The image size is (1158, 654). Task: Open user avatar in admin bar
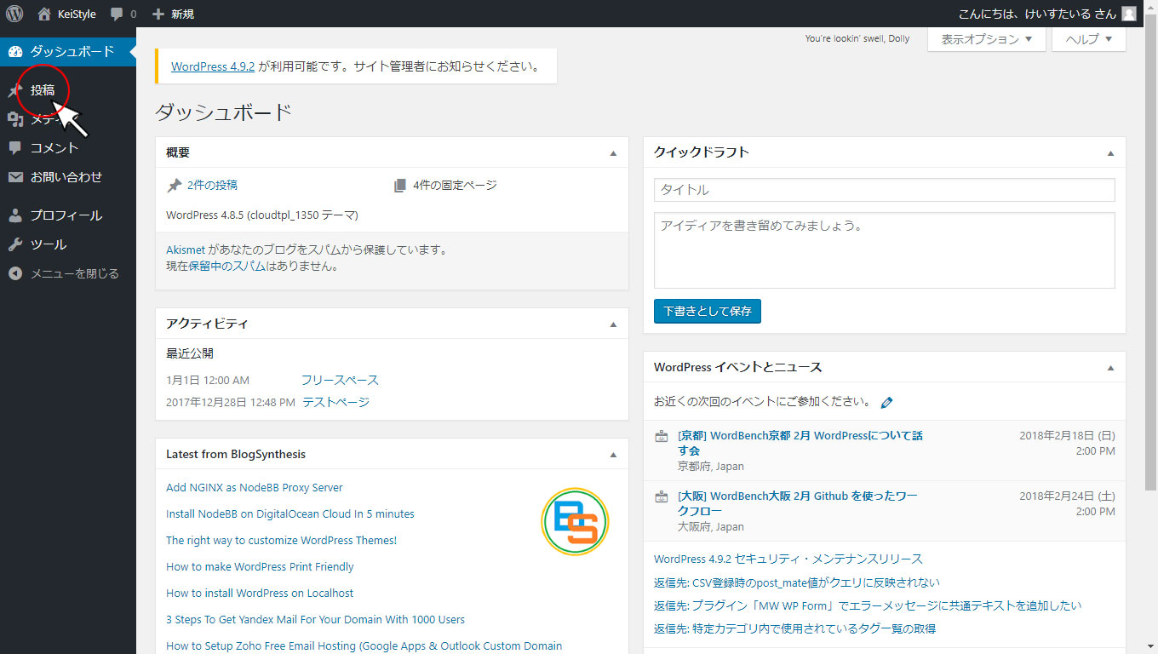1129,14
